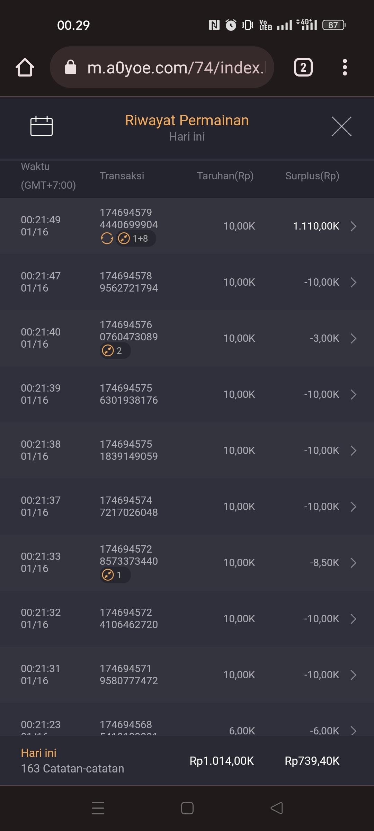The image size is (374, 831).
Task: Expand the -8,50K surplus transaction row
Action: tap(353, 563)
